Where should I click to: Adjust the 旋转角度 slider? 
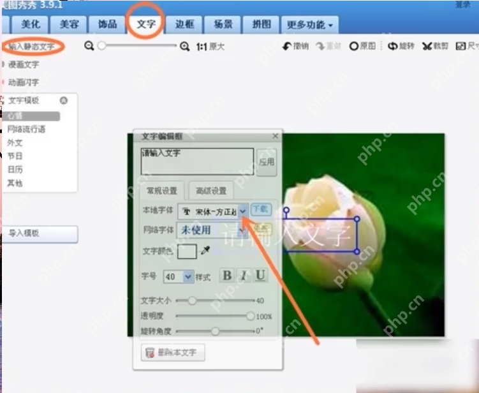point(215,331)
